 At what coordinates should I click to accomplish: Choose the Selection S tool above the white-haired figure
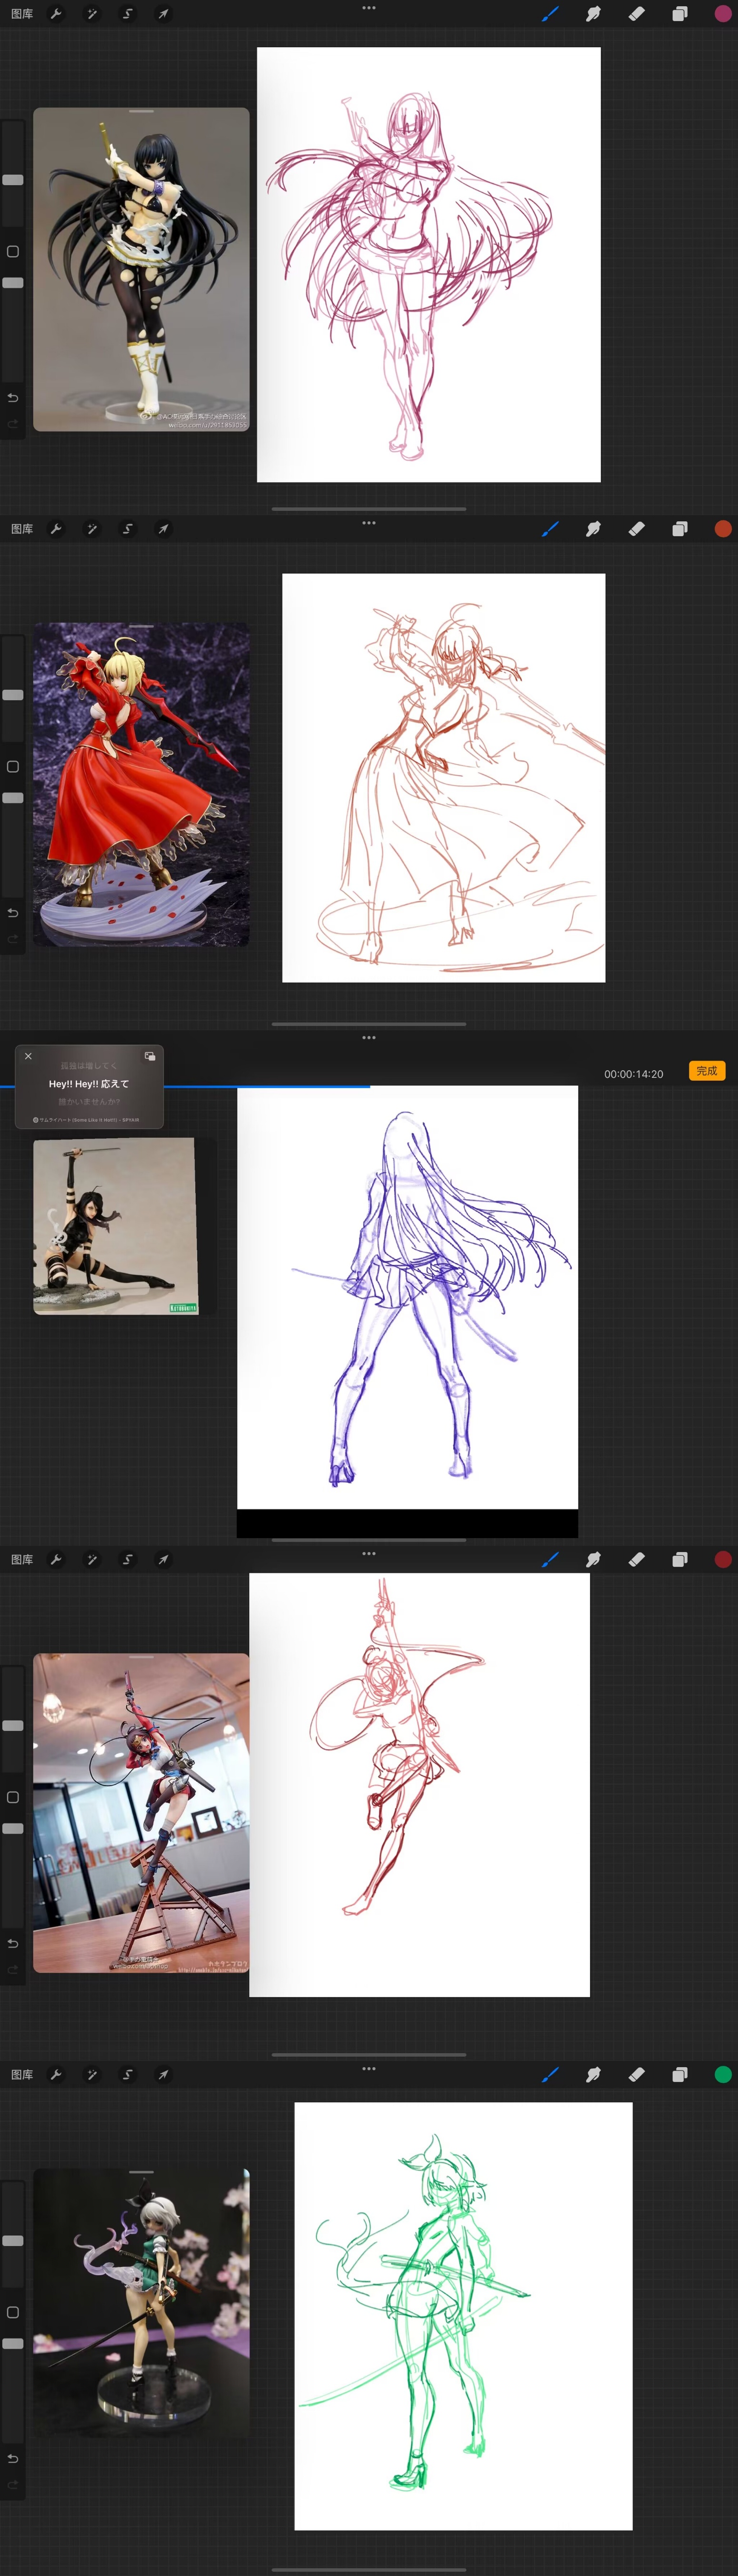click(x=127, y=2074)
